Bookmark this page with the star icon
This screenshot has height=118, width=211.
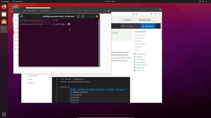pyautogui.click(x=136, y=14)
